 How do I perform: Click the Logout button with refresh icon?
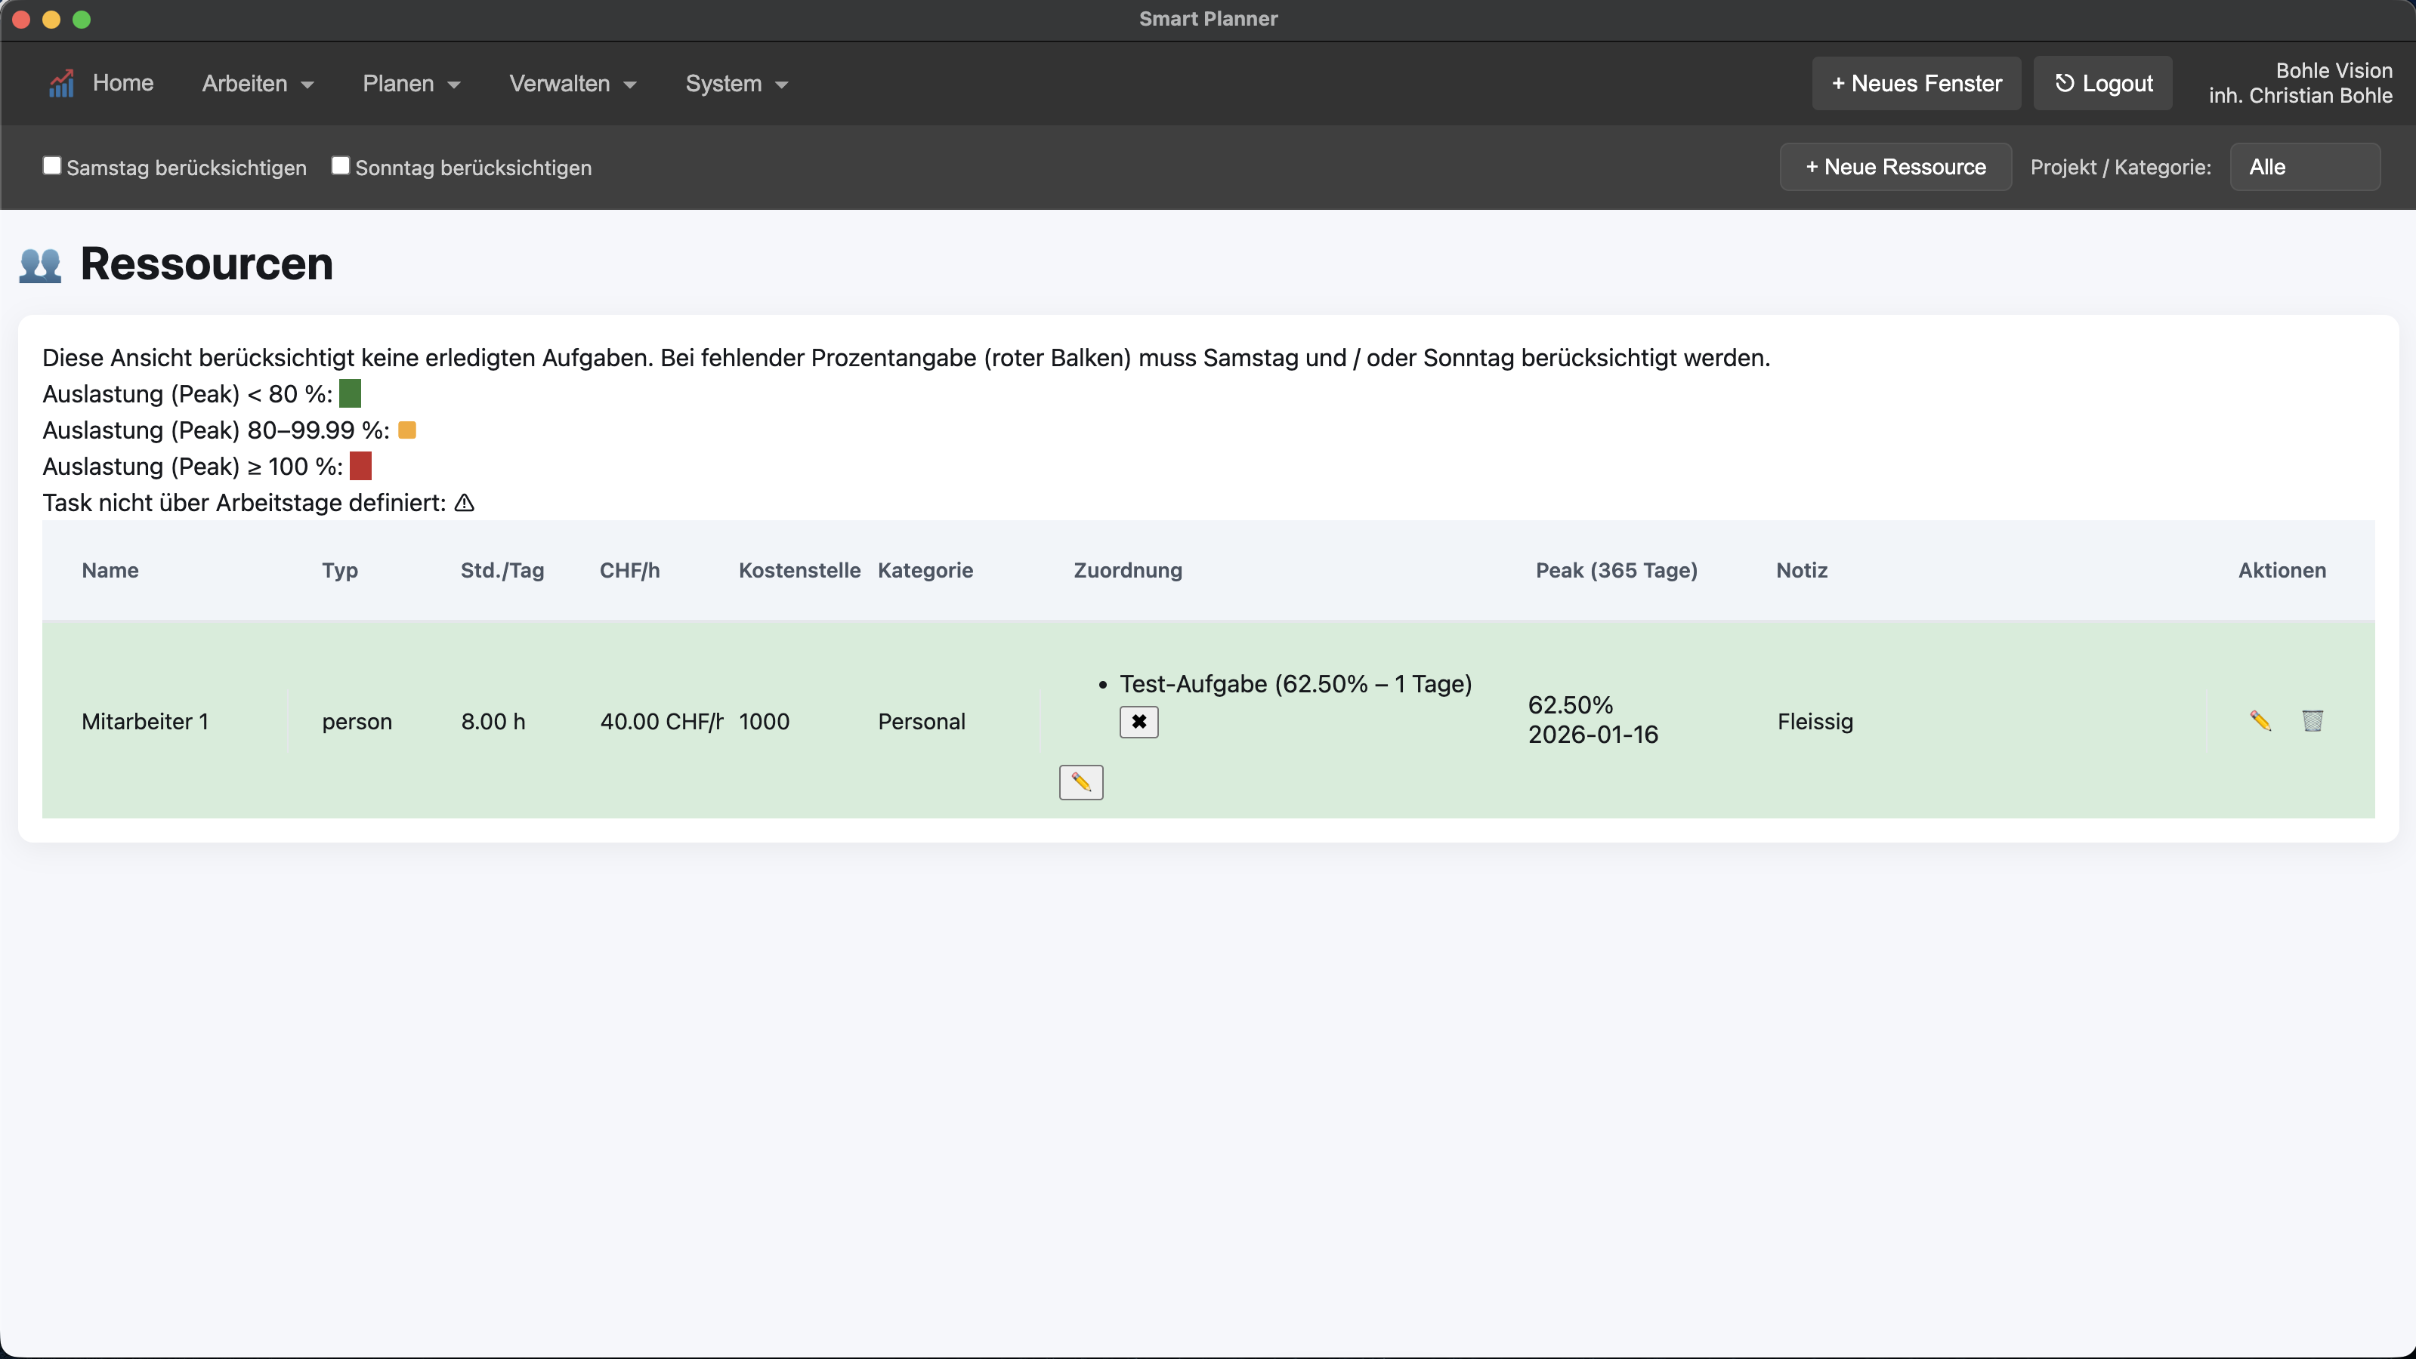[2102, 83]
